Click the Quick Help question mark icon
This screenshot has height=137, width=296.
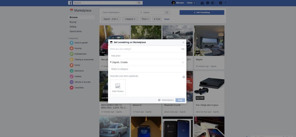pyautogui.click(x=221, y=3)
